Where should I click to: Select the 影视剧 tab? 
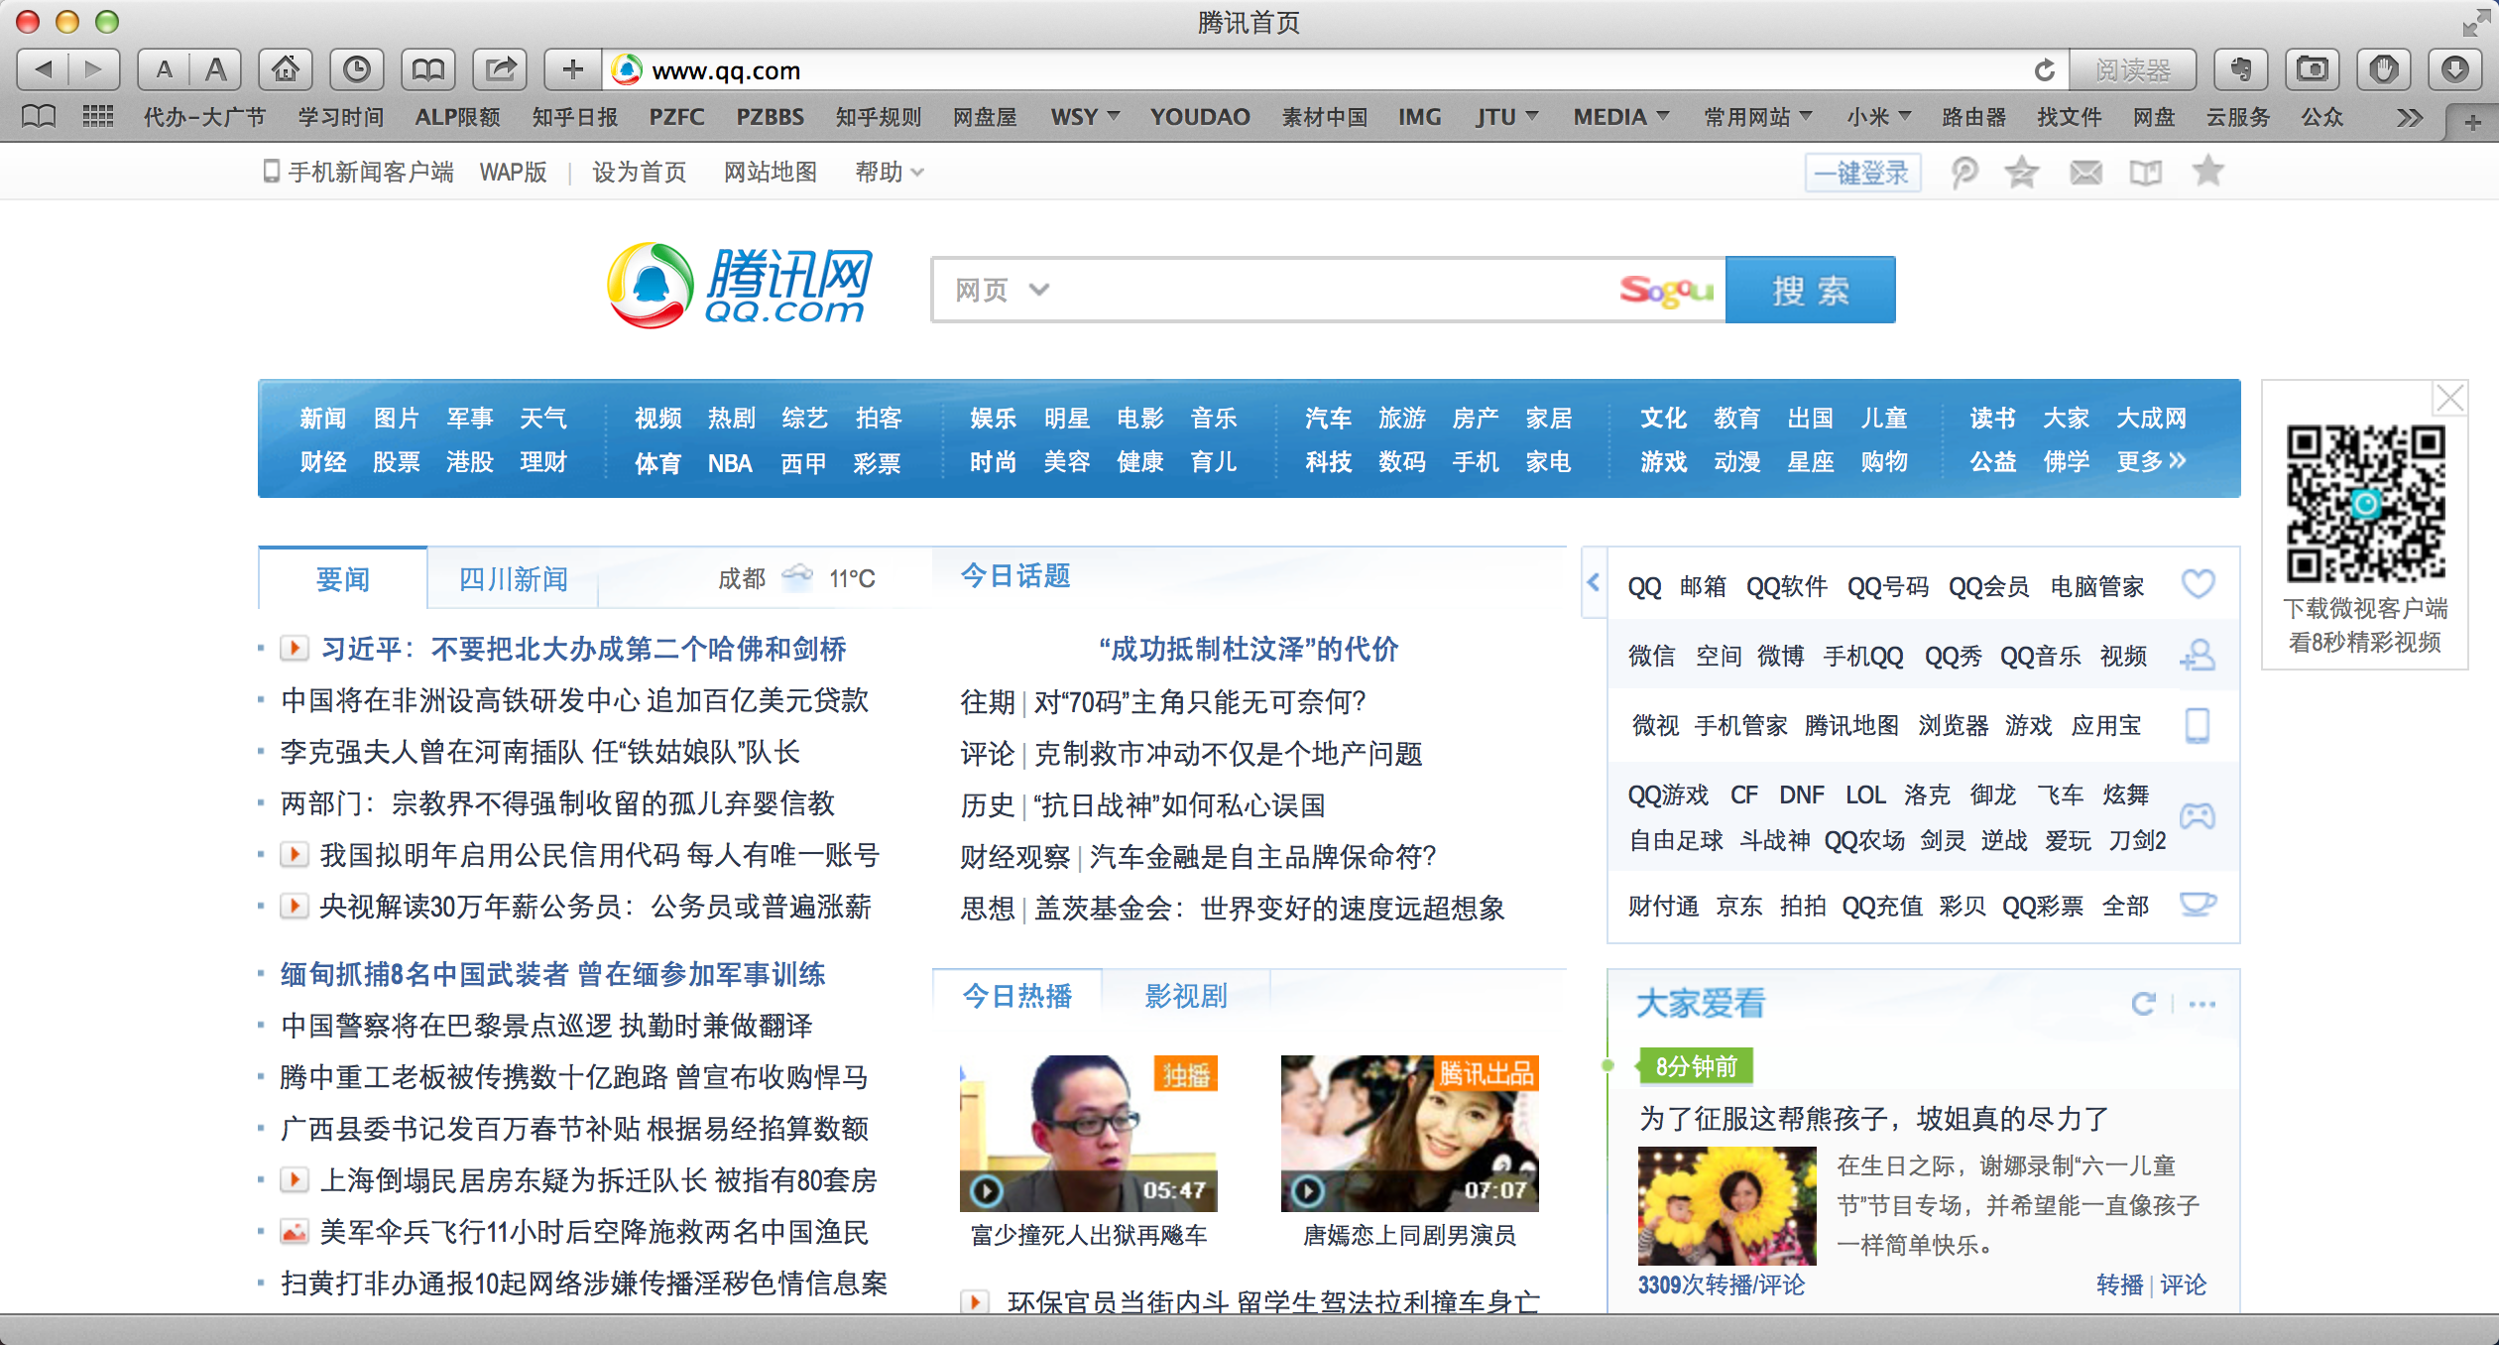(1186, 996)
